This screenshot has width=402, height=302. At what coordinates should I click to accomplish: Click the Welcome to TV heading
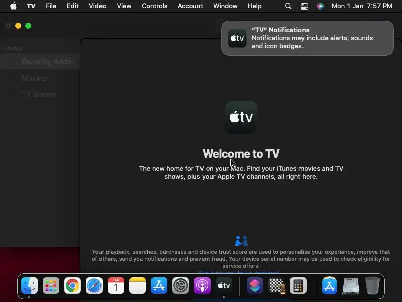pos(241,154)
